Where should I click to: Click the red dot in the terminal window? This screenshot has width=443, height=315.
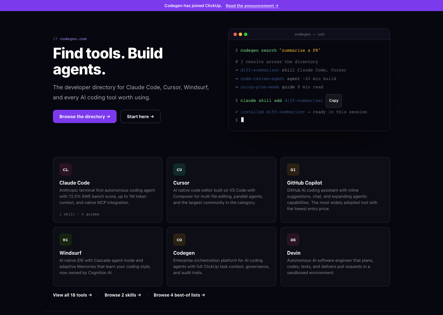click(x=235, y=34)
